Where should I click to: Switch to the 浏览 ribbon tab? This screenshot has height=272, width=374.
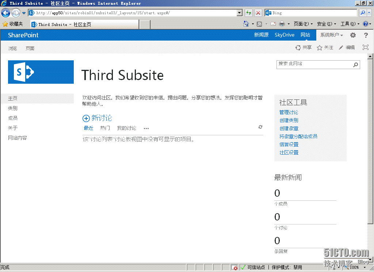[12, 49]
